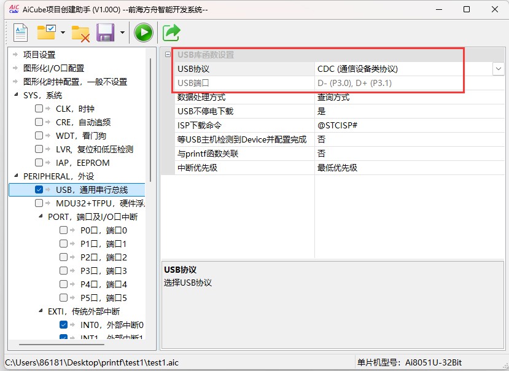509x371 pixels.
Task: Check the P5口，端口5 checkbox
Action: click(x=64, y=297)
